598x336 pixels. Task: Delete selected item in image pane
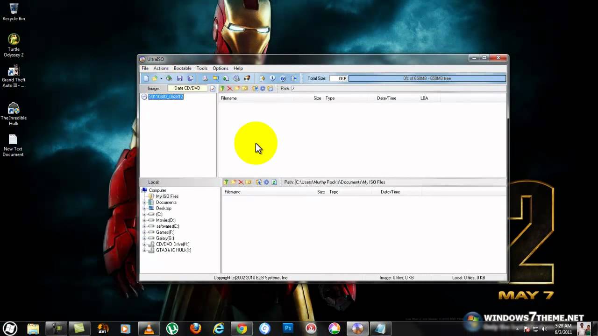tap(230, 89)
